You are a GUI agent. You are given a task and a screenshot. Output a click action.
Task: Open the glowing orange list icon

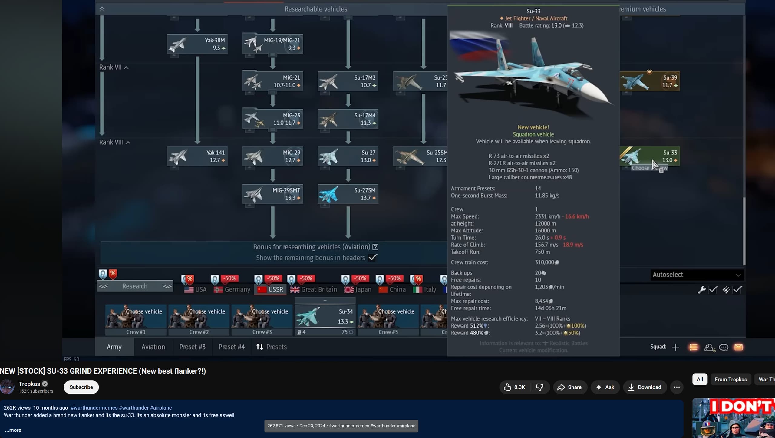(694, 347)
